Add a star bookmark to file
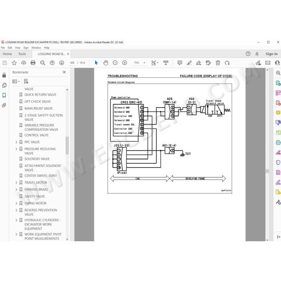 point(14,63)
